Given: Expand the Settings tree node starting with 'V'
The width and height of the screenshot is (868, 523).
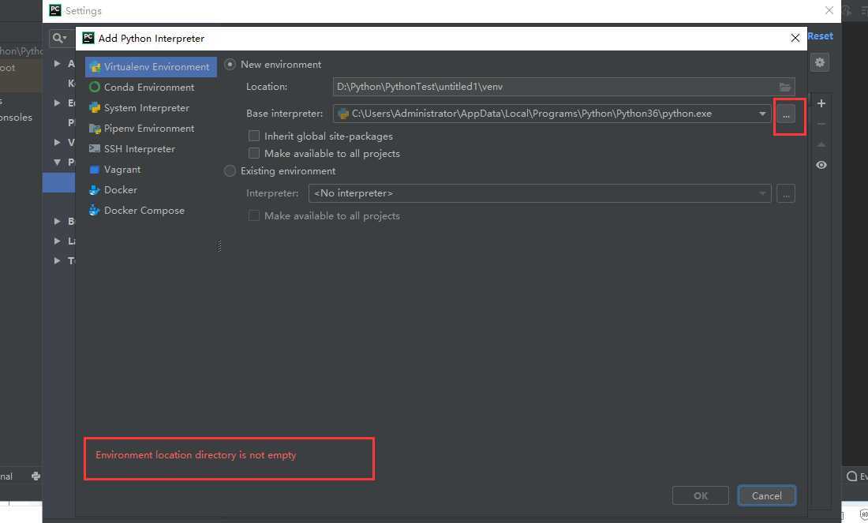Looking at the screenshot, I should (57, 142).
